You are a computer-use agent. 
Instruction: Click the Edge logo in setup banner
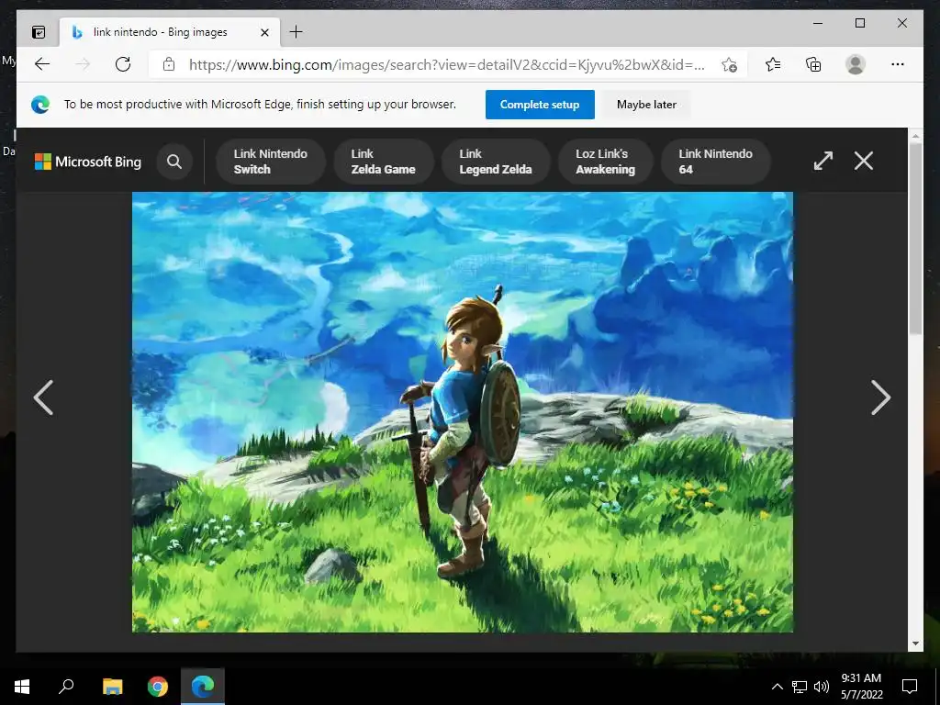click(40, 105)
